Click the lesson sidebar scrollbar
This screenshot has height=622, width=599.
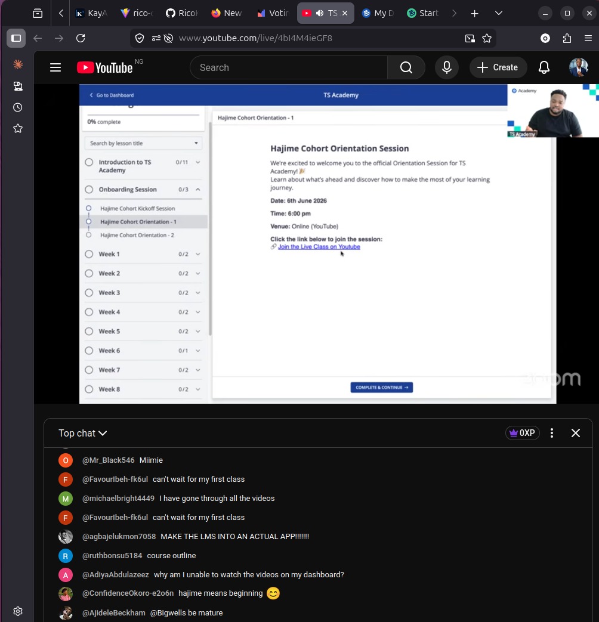(x=209, y=228)
